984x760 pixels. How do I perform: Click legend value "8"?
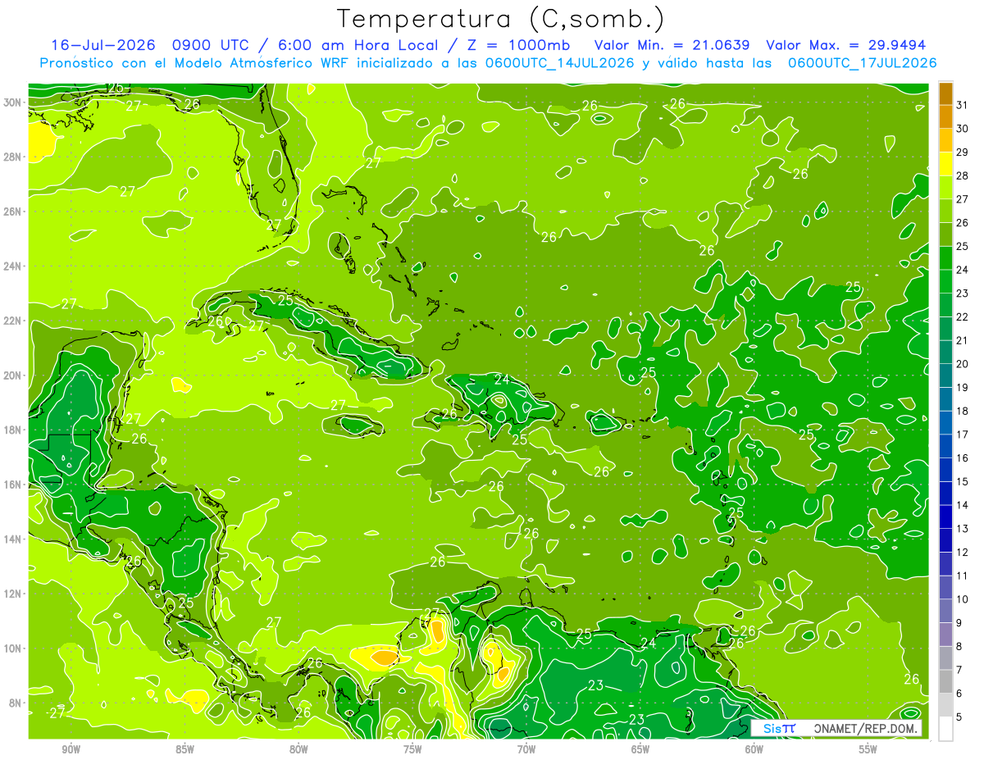(959, 646)
